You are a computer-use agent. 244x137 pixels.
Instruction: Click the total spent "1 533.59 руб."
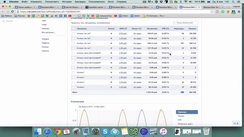[x=152, y=92]
